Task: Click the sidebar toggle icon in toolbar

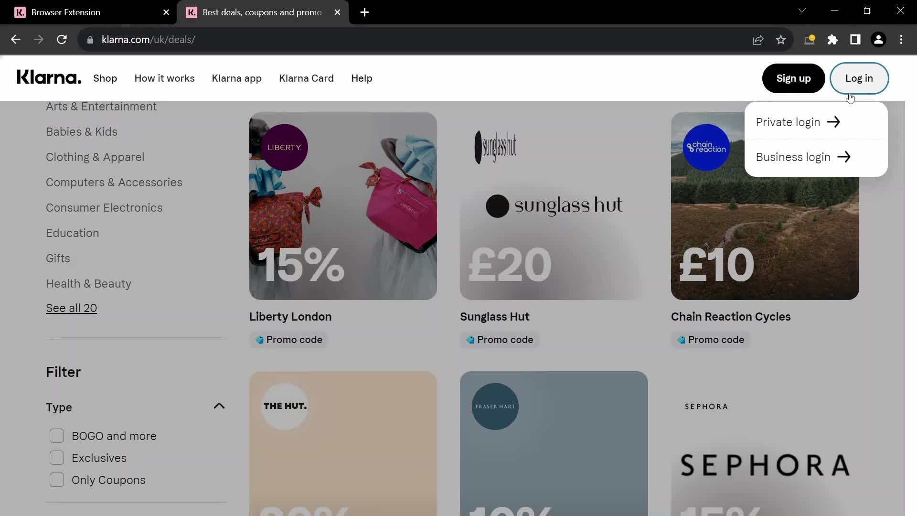Action: tap(855, 40)
